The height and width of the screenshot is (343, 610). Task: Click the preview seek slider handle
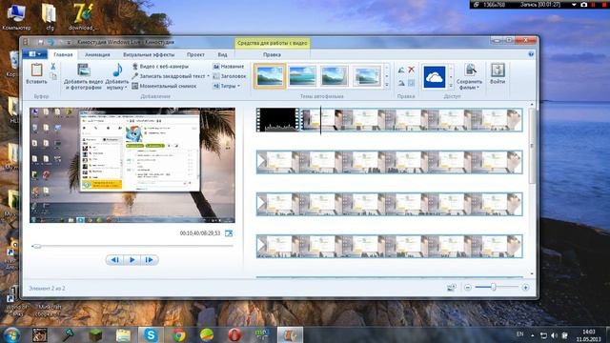coord(36,246)
